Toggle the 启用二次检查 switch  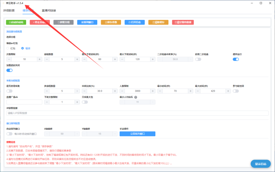(x=198, y=59)
